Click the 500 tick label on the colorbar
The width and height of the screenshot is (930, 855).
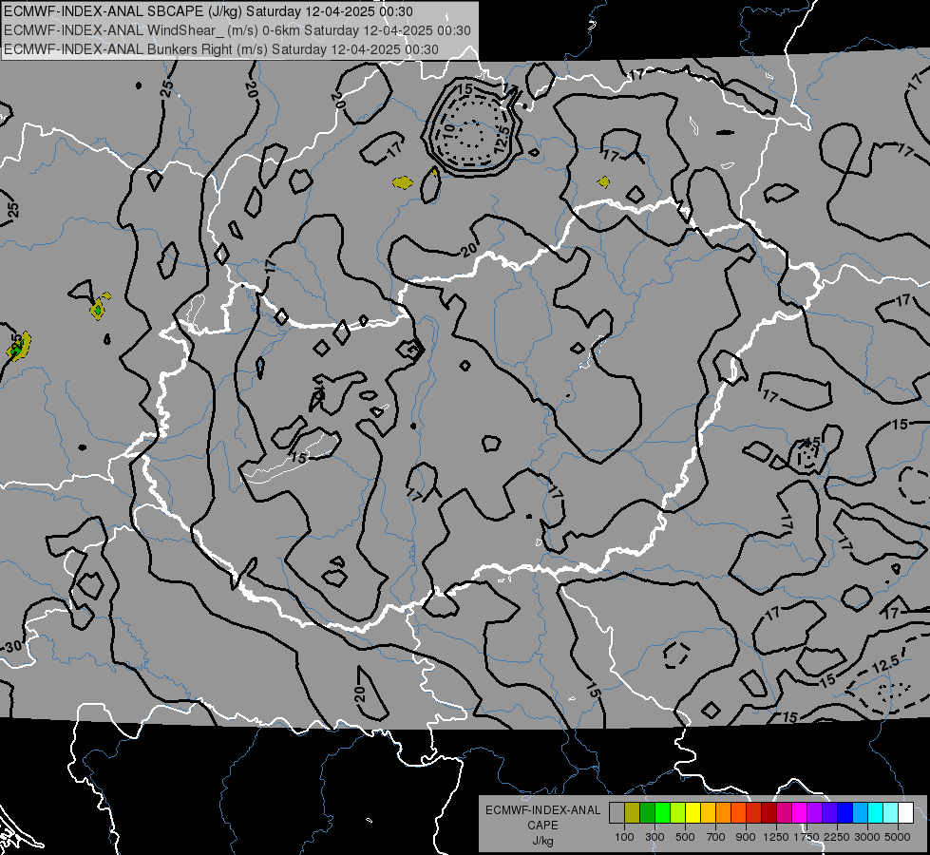tap(685, 837)
